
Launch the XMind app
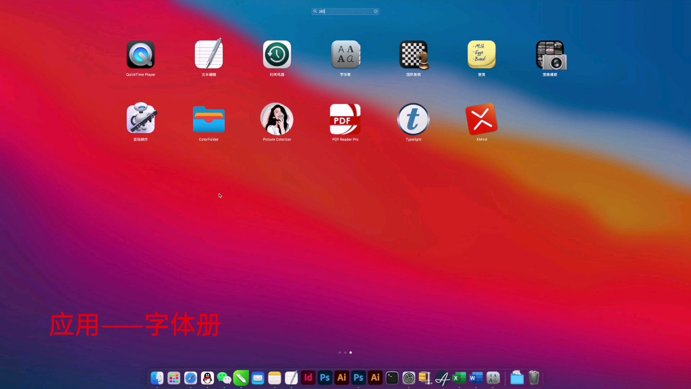coord(482,119)
